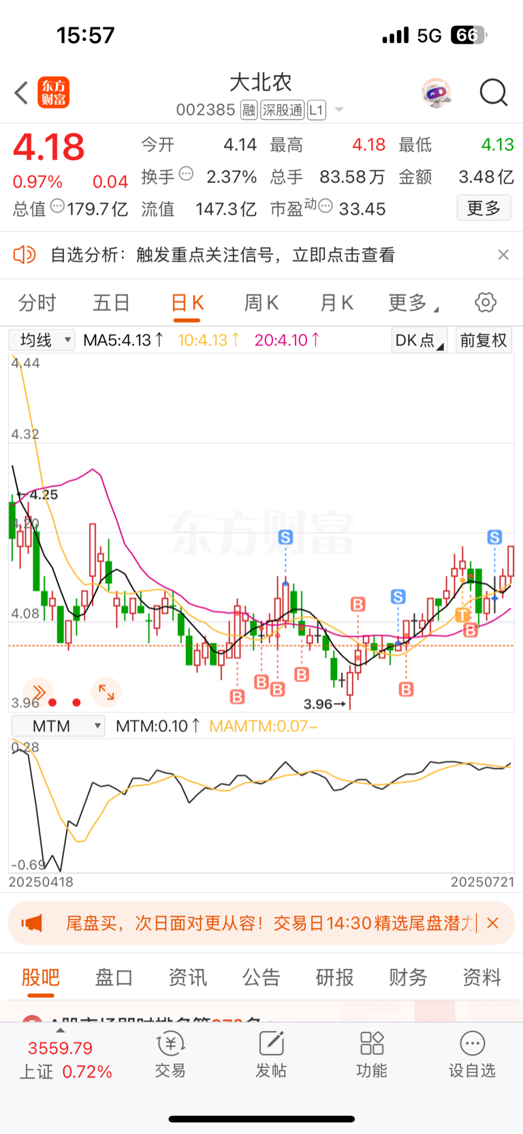Toggle 前复权 adjustment button
This screenshot has height=1134, width=523.
(x=484, y=340)
